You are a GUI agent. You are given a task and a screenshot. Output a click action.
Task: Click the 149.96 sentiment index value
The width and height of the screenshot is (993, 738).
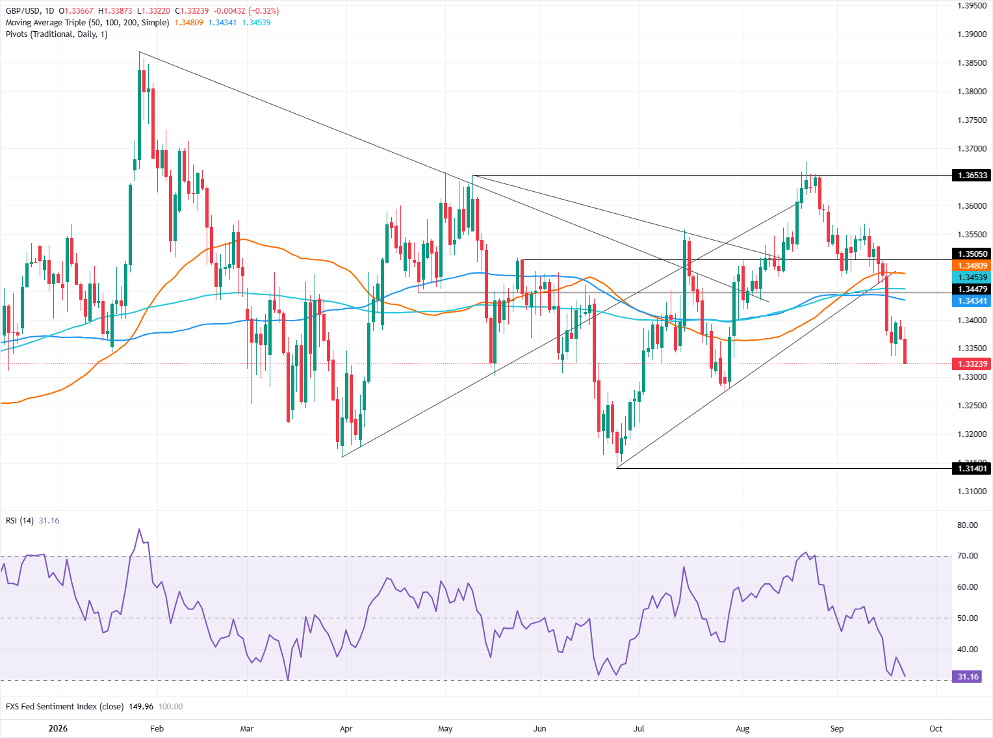pos(141,707)
